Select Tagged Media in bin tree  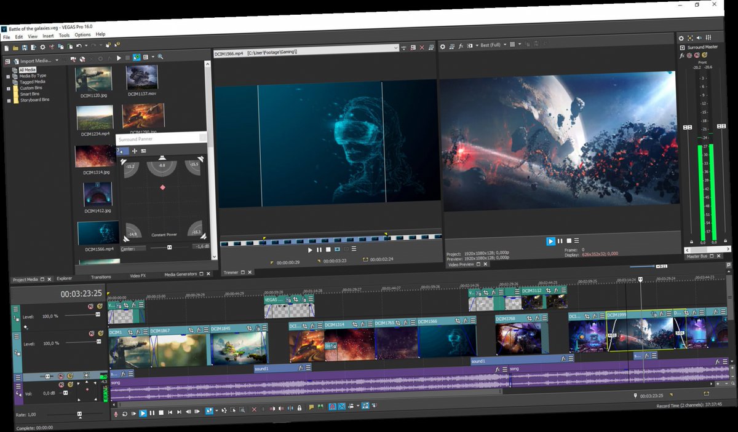(x=32, y=82)
